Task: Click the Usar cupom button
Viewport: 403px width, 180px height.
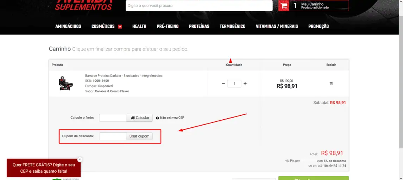Action: pyautogui.click(x=139, y=136)
